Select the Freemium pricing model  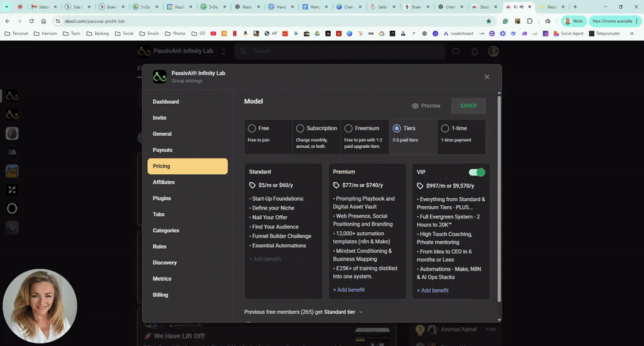point(364,137)
